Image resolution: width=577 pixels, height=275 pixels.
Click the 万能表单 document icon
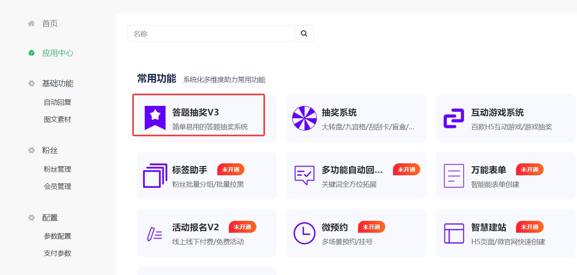[453, 176]
